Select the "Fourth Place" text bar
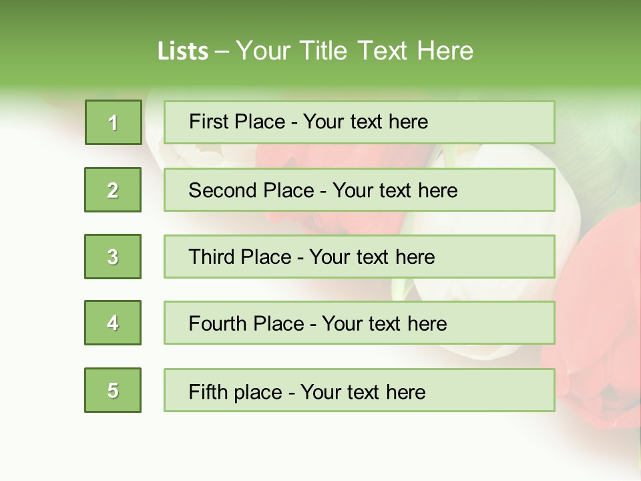This screenshot has height=481, width=641. pos(359,323)
